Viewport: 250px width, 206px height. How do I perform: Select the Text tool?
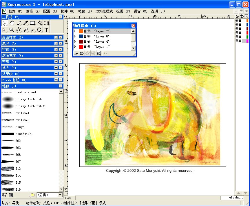tap(46, 30)
